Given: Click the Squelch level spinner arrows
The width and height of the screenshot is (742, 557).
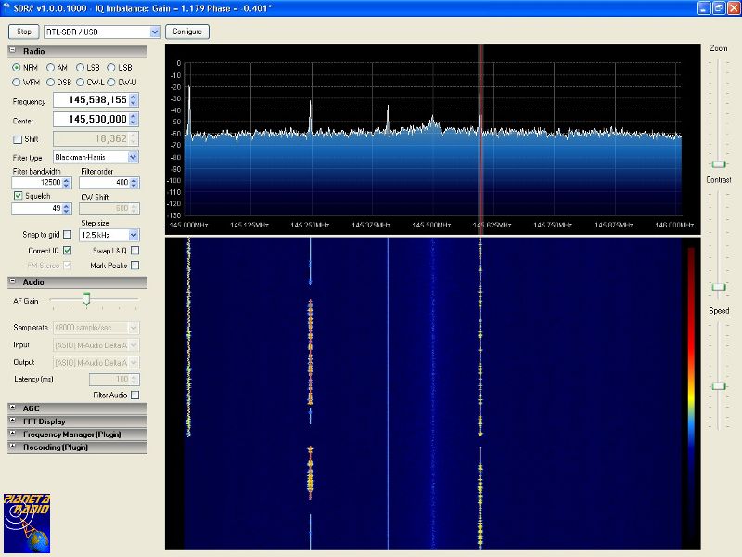Looking at the screenshot, I should (67, 208).
